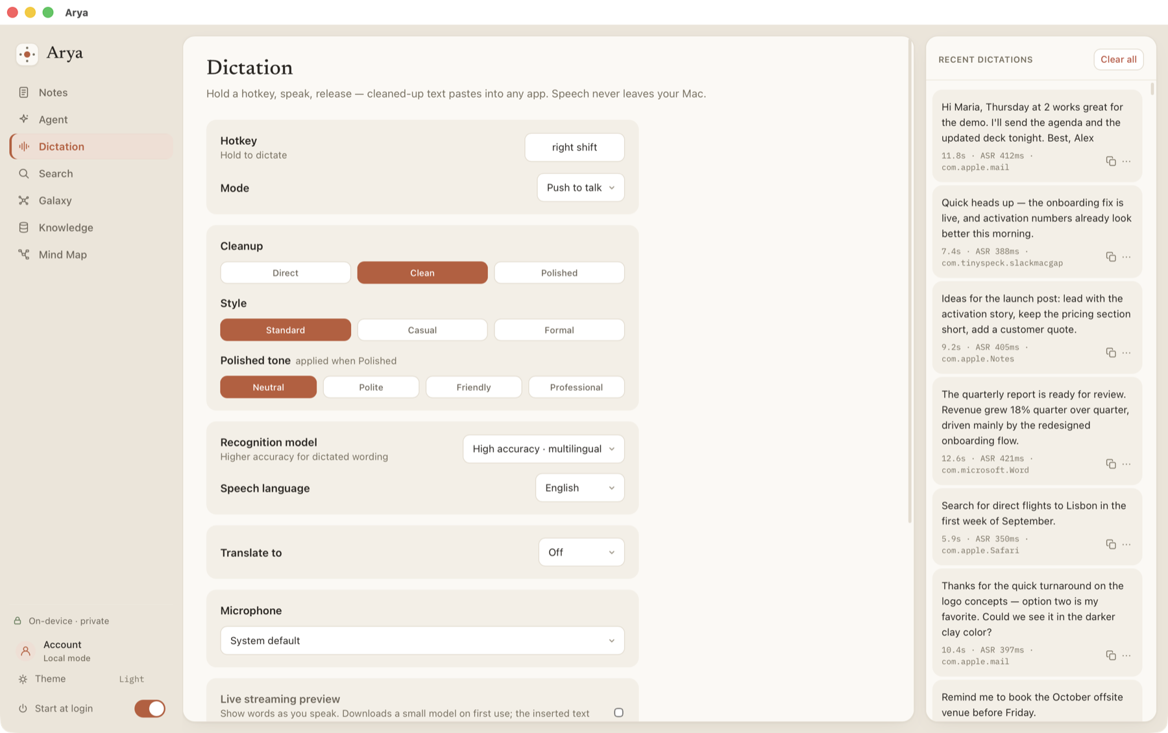Select the Polite polished tone
1168x733 pixels.
(x=371, y=387)
